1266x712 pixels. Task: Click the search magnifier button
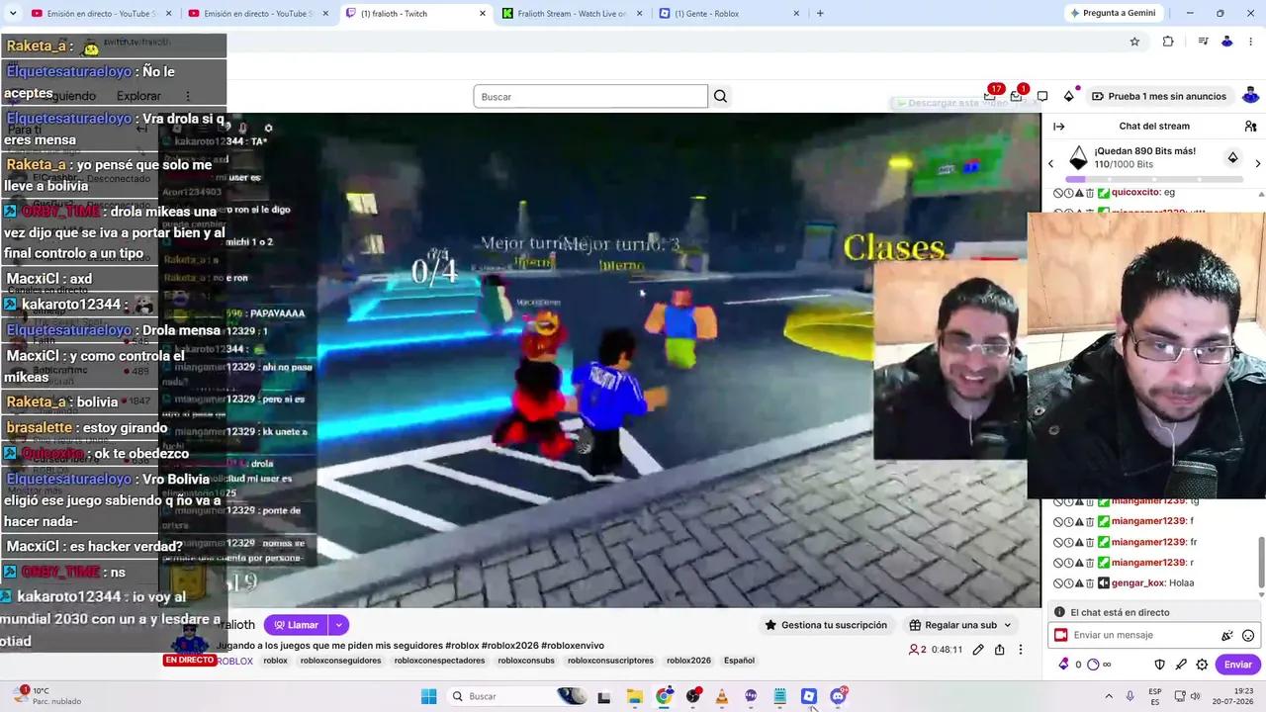720,96
